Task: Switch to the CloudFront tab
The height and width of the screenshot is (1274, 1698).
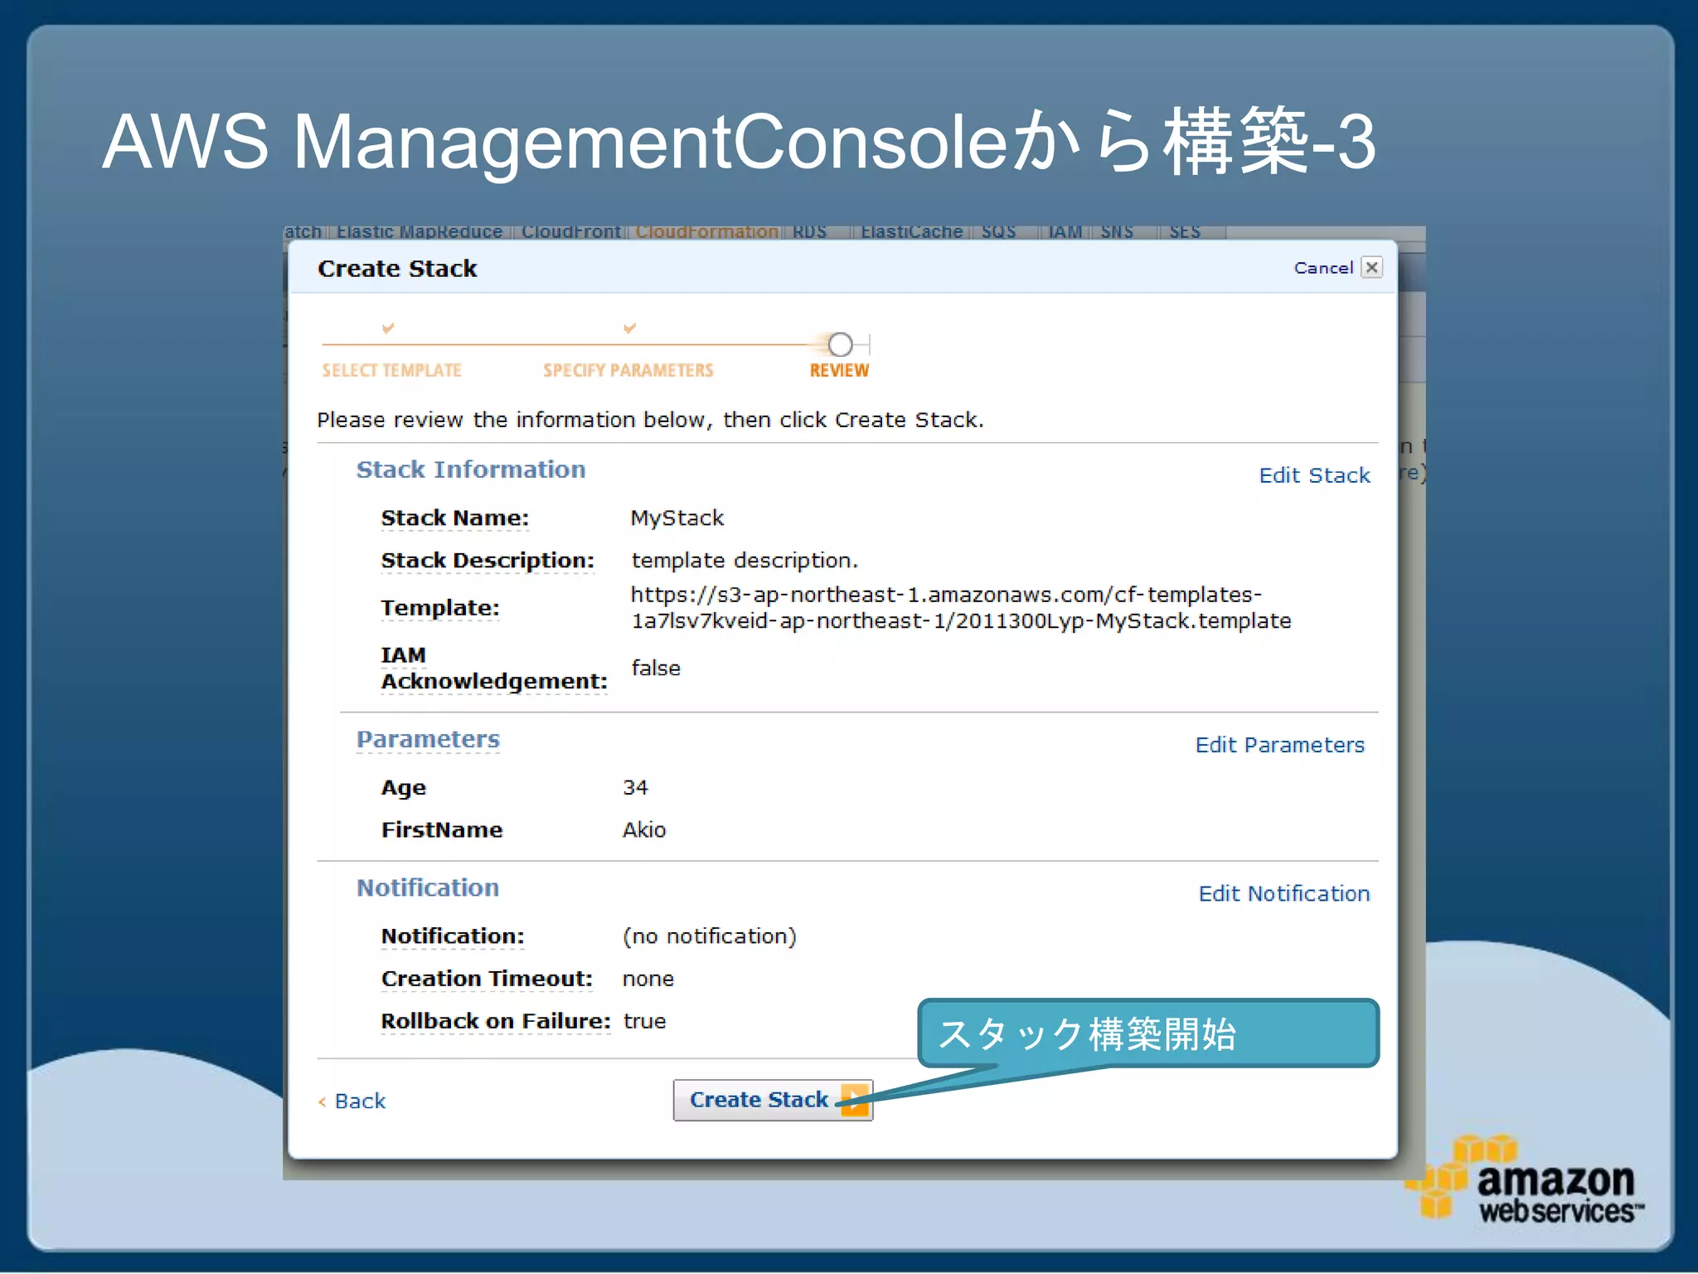Action: tap(570, 231)
